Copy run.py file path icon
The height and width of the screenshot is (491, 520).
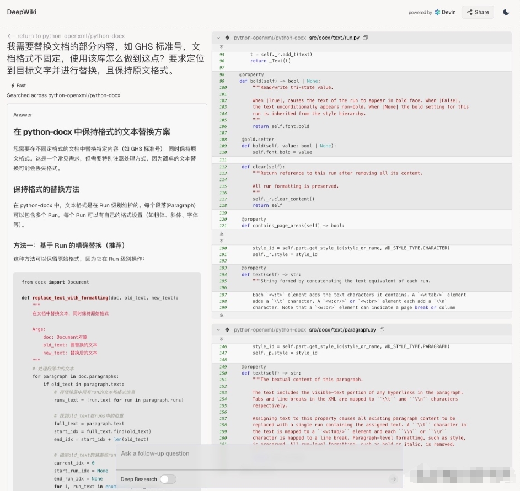[365, 38]
